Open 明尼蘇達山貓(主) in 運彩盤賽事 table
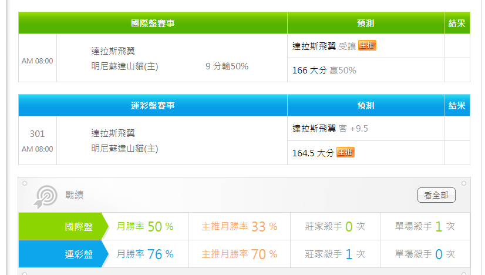 click(x=124, y=149)
